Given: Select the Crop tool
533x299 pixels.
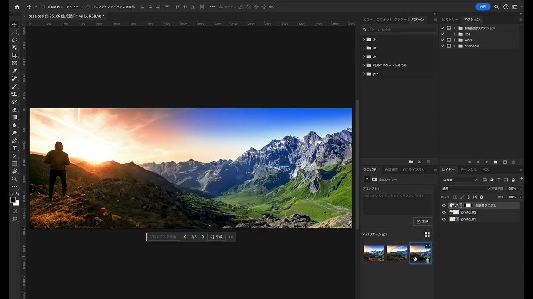Looking at the screenshot, I should click(14, 55).
